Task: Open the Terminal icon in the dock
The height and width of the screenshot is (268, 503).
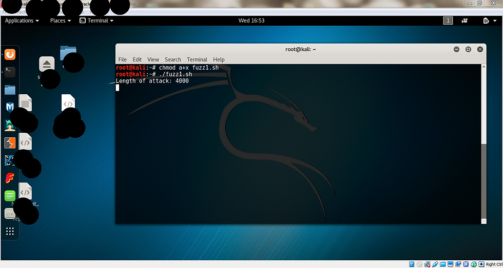Action: point(10,72)
